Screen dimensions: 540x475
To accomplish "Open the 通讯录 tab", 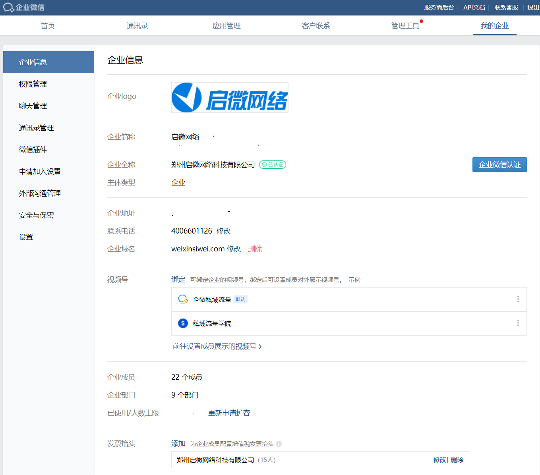I will click(137, 26).
